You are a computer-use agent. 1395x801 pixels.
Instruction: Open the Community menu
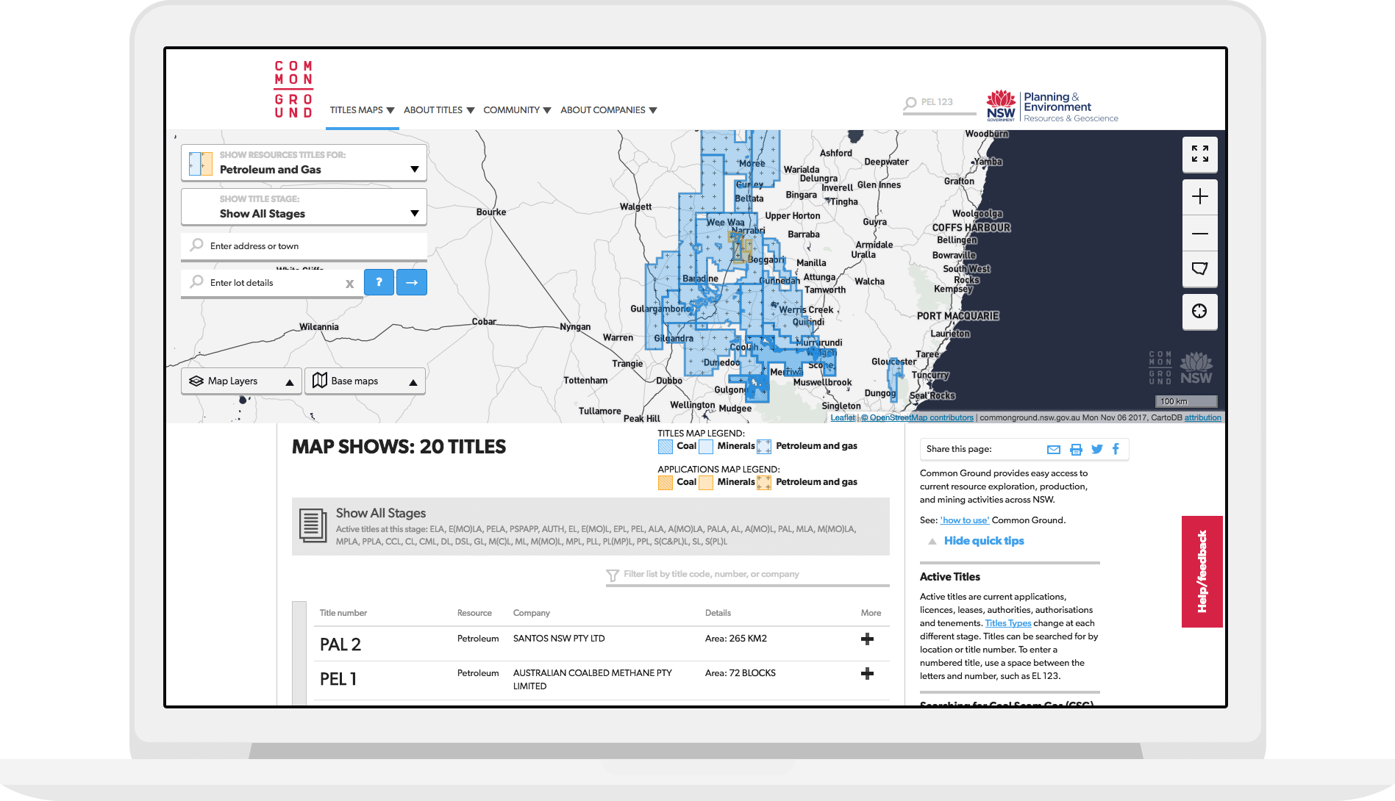(x=517, y=110)
